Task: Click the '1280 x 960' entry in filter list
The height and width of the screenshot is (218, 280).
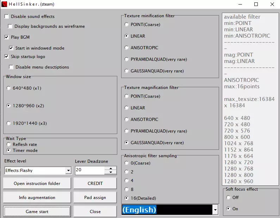Action: [x=238, y=181]
